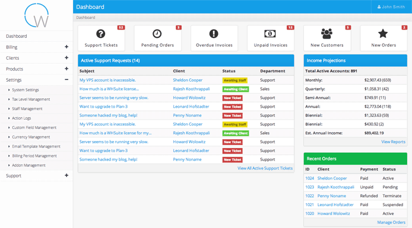Open Addon Management

tap(28, 165)
